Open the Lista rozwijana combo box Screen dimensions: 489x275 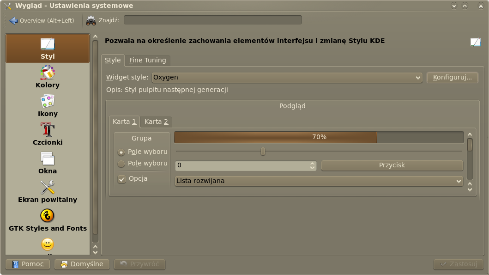319,181
